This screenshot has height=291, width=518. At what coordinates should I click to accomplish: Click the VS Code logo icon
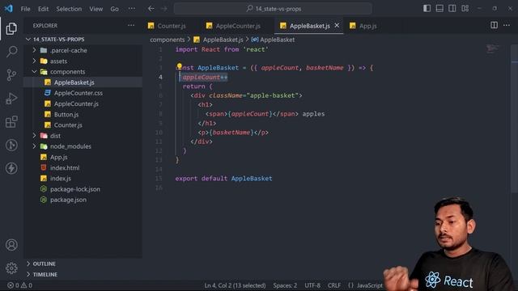pyautogui.click(x=9, y=8)
